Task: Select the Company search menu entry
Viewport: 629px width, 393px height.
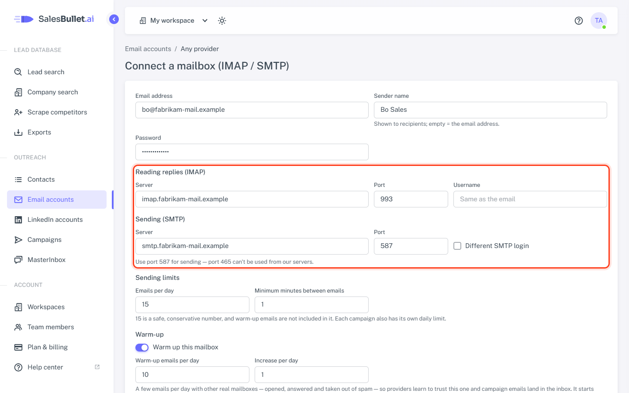Action: [x=57, y=92]
